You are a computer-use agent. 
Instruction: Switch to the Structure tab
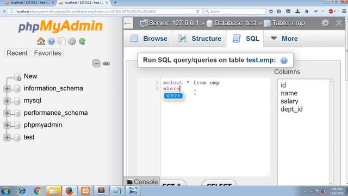click(200, 39)
